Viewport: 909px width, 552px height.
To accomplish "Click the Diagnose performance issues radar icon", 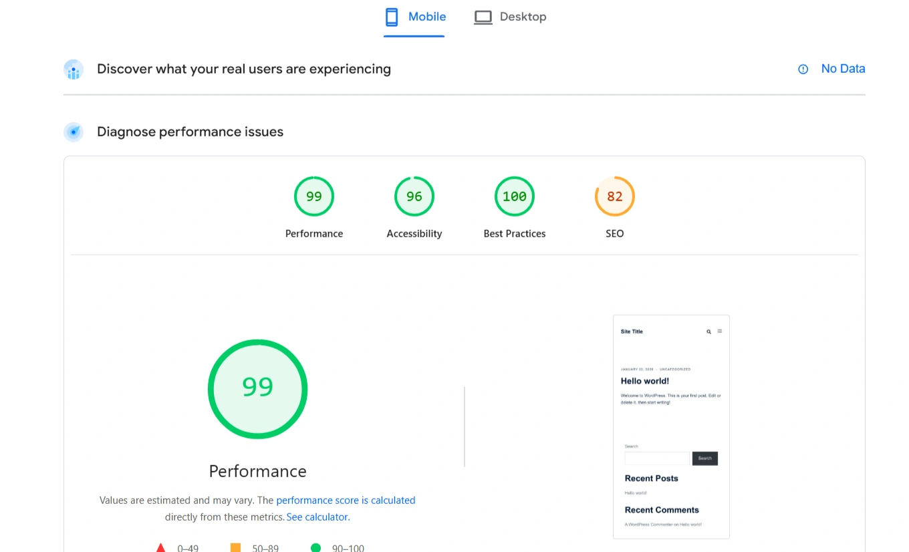I will (74, 132).
